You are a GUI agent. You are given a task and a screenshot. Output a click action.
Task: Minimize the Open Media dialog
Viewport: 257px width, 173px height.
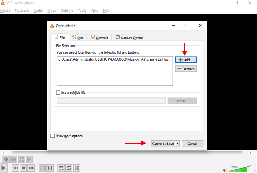pyautogui.click(x=173, y=26)
